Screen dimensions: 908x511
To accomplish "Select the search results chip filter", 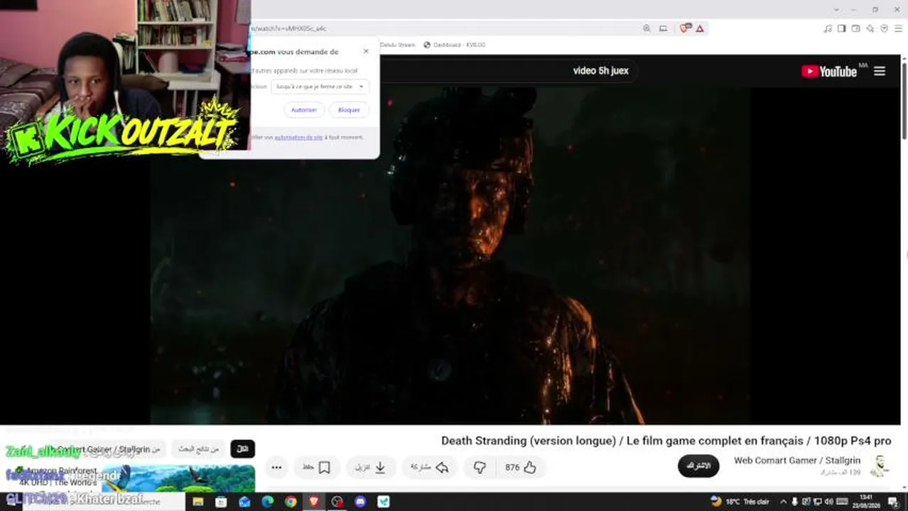I will coord(199,449).
